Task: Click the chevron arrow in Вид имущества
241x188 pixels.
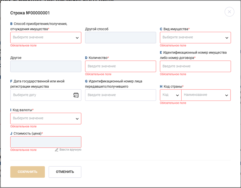Action: coord(227,38)
